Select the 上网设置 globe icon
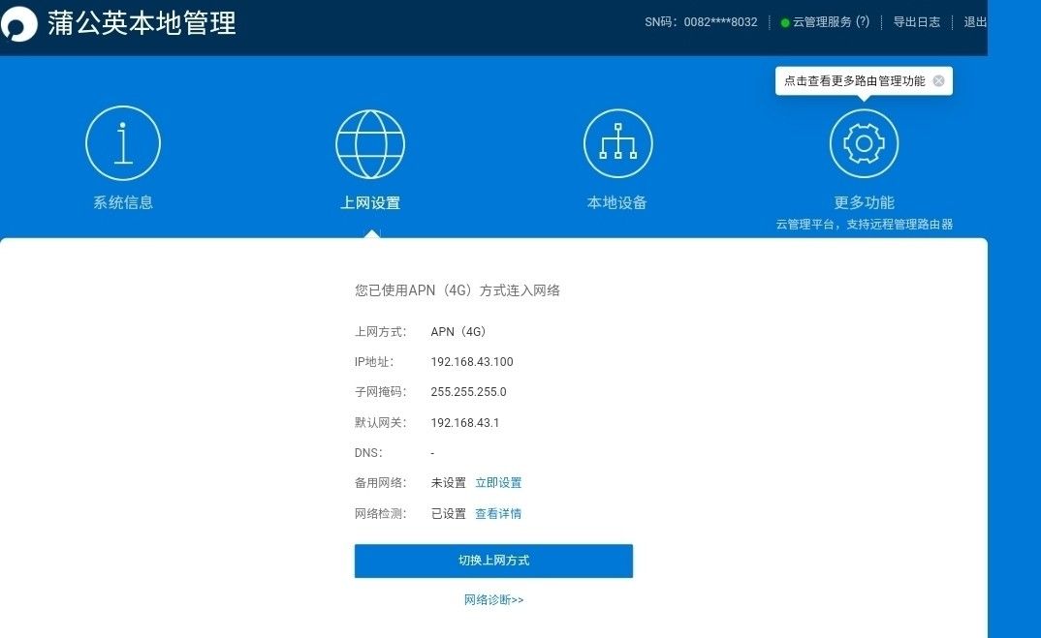The height and width of the screenshot is (638, 1041). (x=370, y=143)
